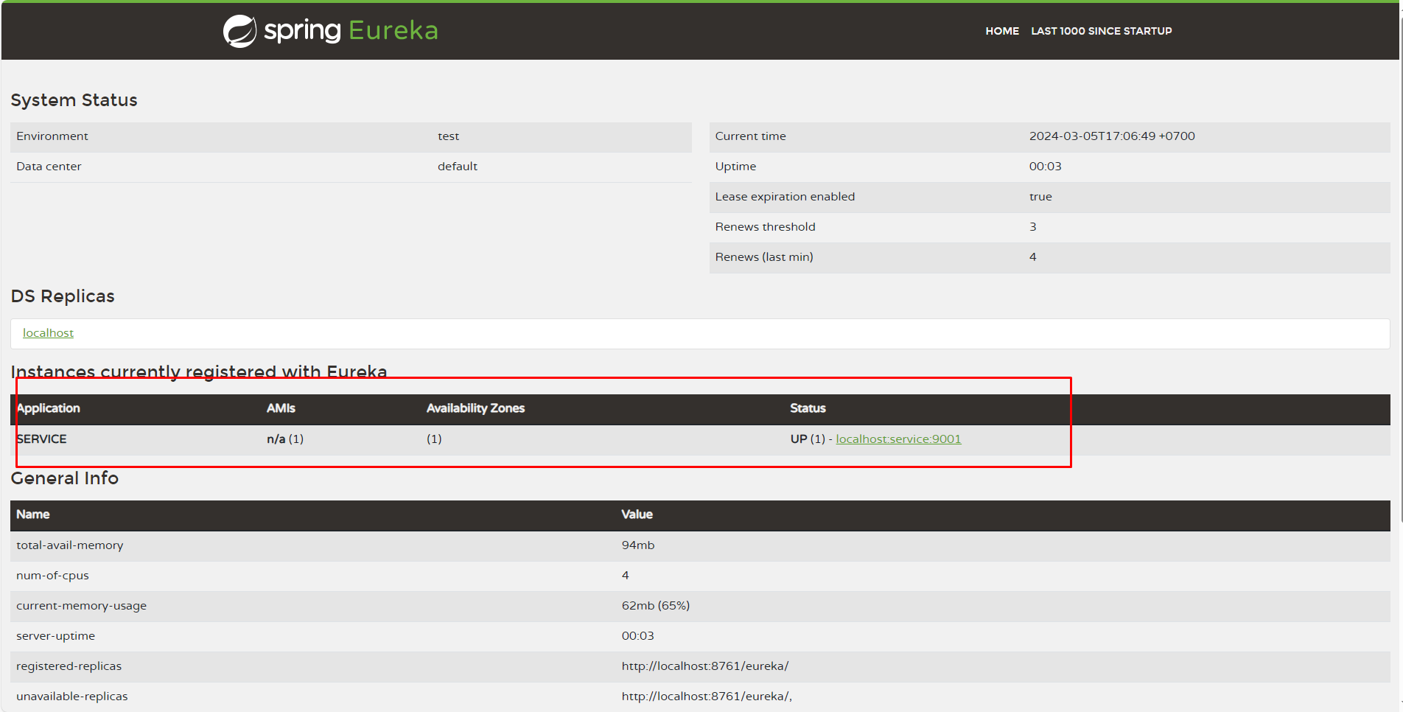The image size is (1403, 712).
Task: Click the Spring Eureka logo
Action: [331, 31]
